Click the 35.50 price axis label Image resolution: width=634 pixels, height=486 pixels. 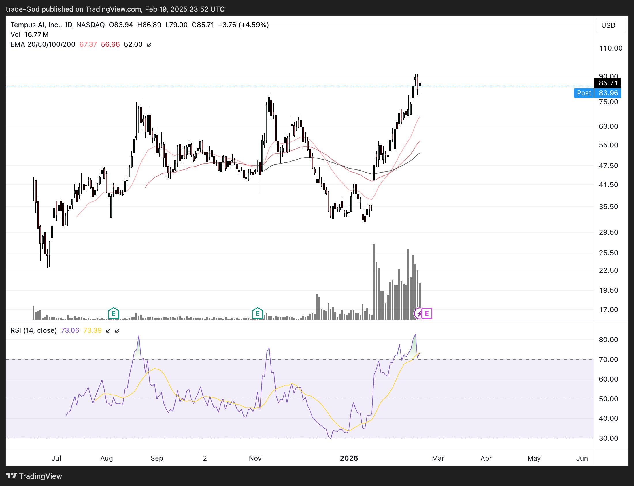(x=609, y=207)
